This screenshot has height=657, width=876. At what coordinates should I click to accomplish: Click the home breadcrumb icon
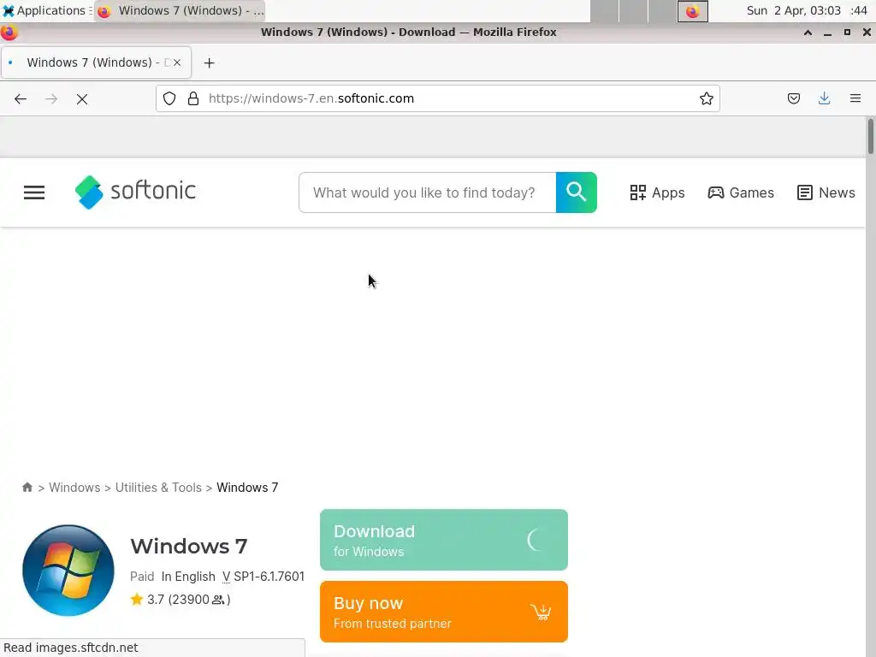pos(27,487)
